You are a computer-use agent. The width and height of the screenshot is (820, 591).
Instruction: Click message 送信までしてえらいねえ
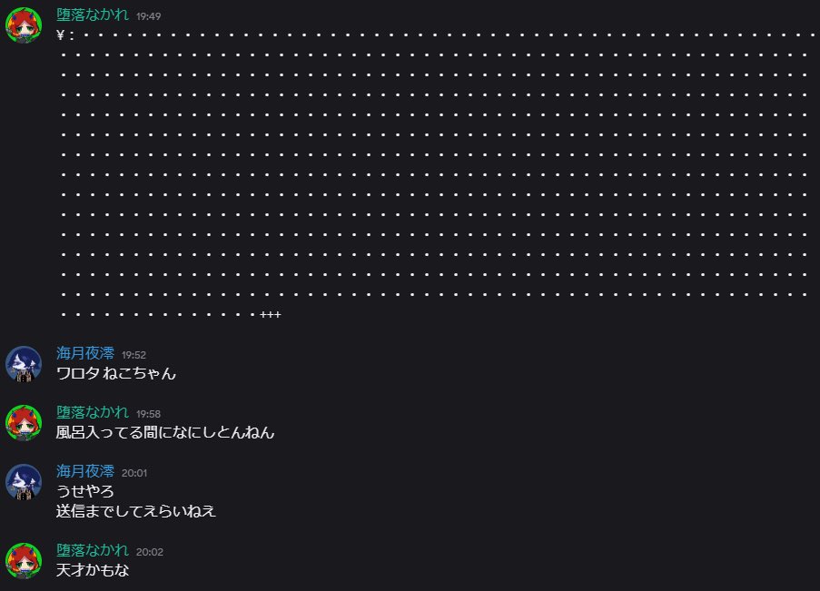[136, 511]
